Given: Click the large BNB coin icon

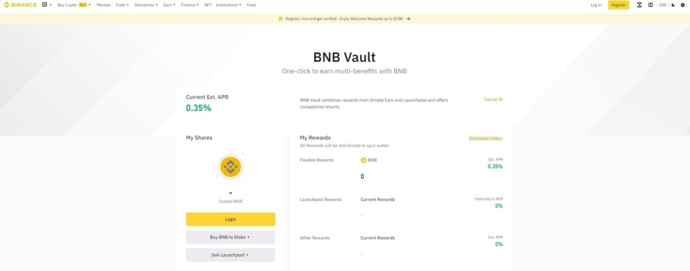Looking at the screenshot, I should click(x=230, y=167).
